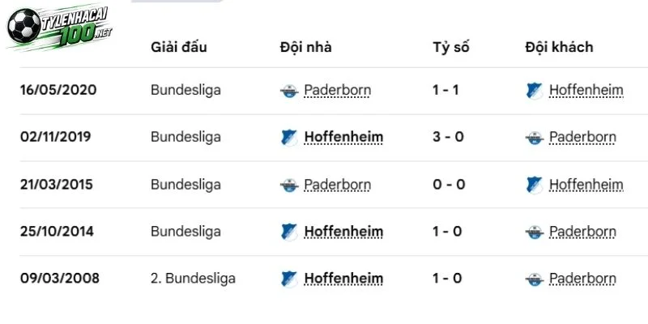648x324 pixels.
Task: Open Hoffenheim away team link for 16/05/2020
Action: click(x=586, y=90)
